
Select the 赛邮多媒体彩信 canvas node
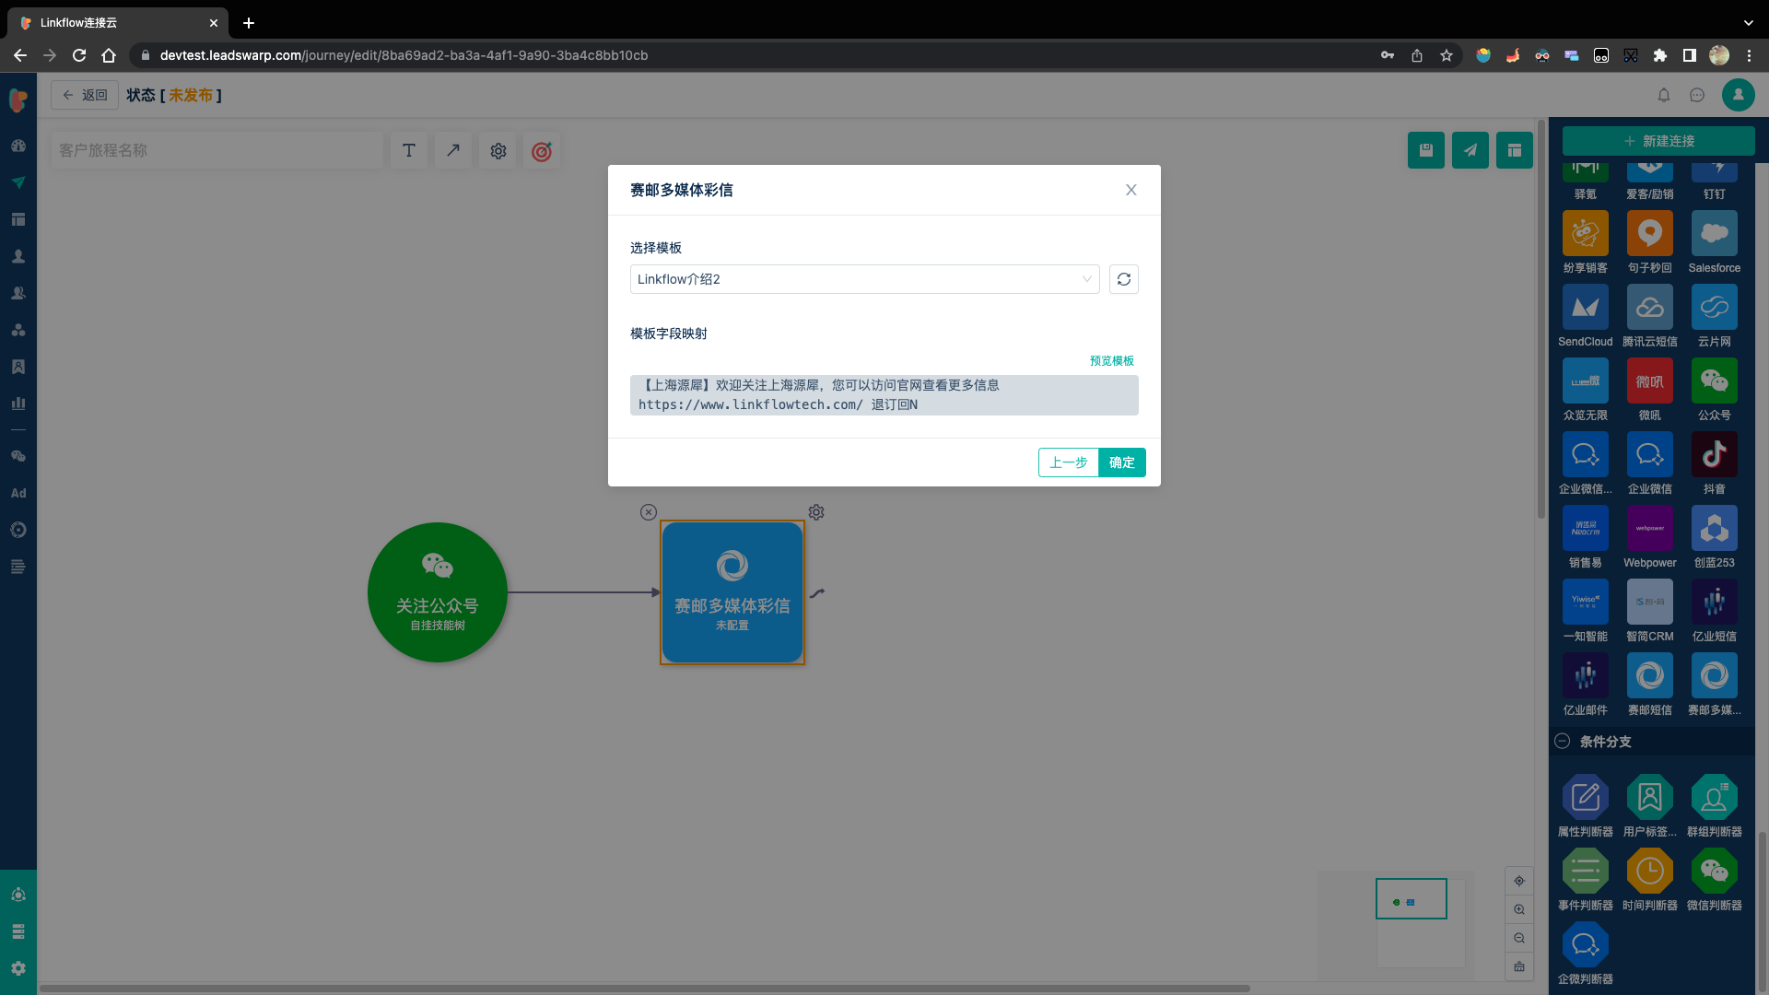click(732, 592)
